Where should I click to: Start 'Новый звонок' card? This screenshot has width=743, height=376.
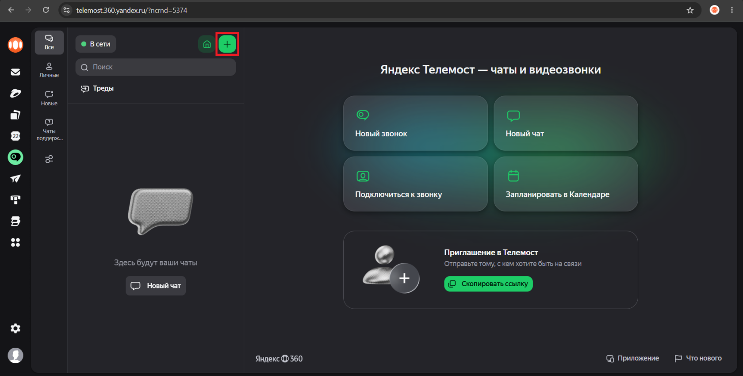pos(415,123)
